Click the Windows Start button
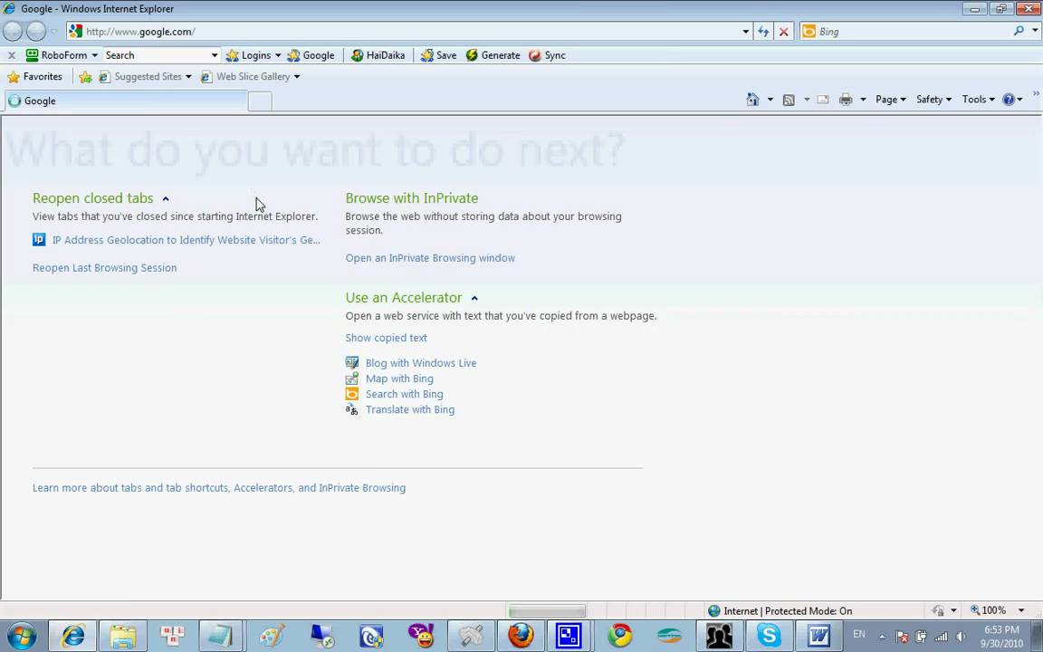The image size is (1043, 652). click(22, 636)
